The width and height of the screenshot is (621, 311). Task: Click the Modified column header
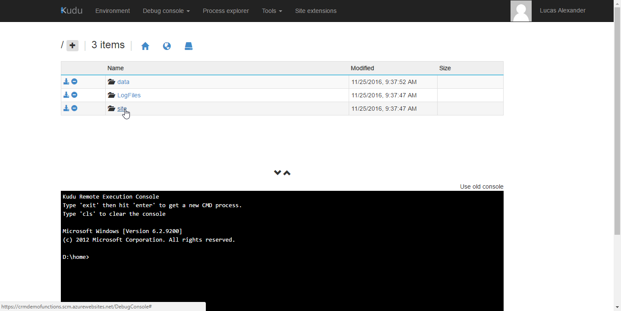click(363, 68)
